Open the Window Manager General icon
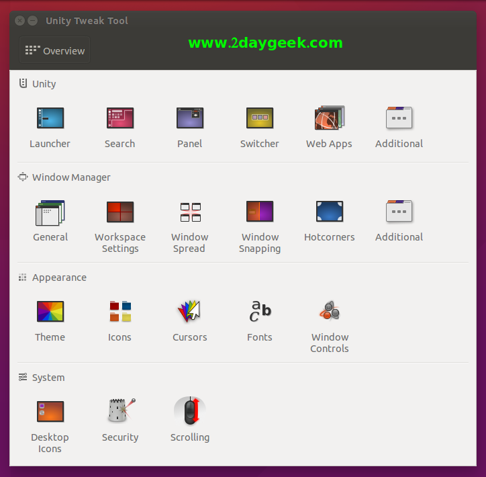The height and width of the screenshot is (477, 486). pos(50,213)
